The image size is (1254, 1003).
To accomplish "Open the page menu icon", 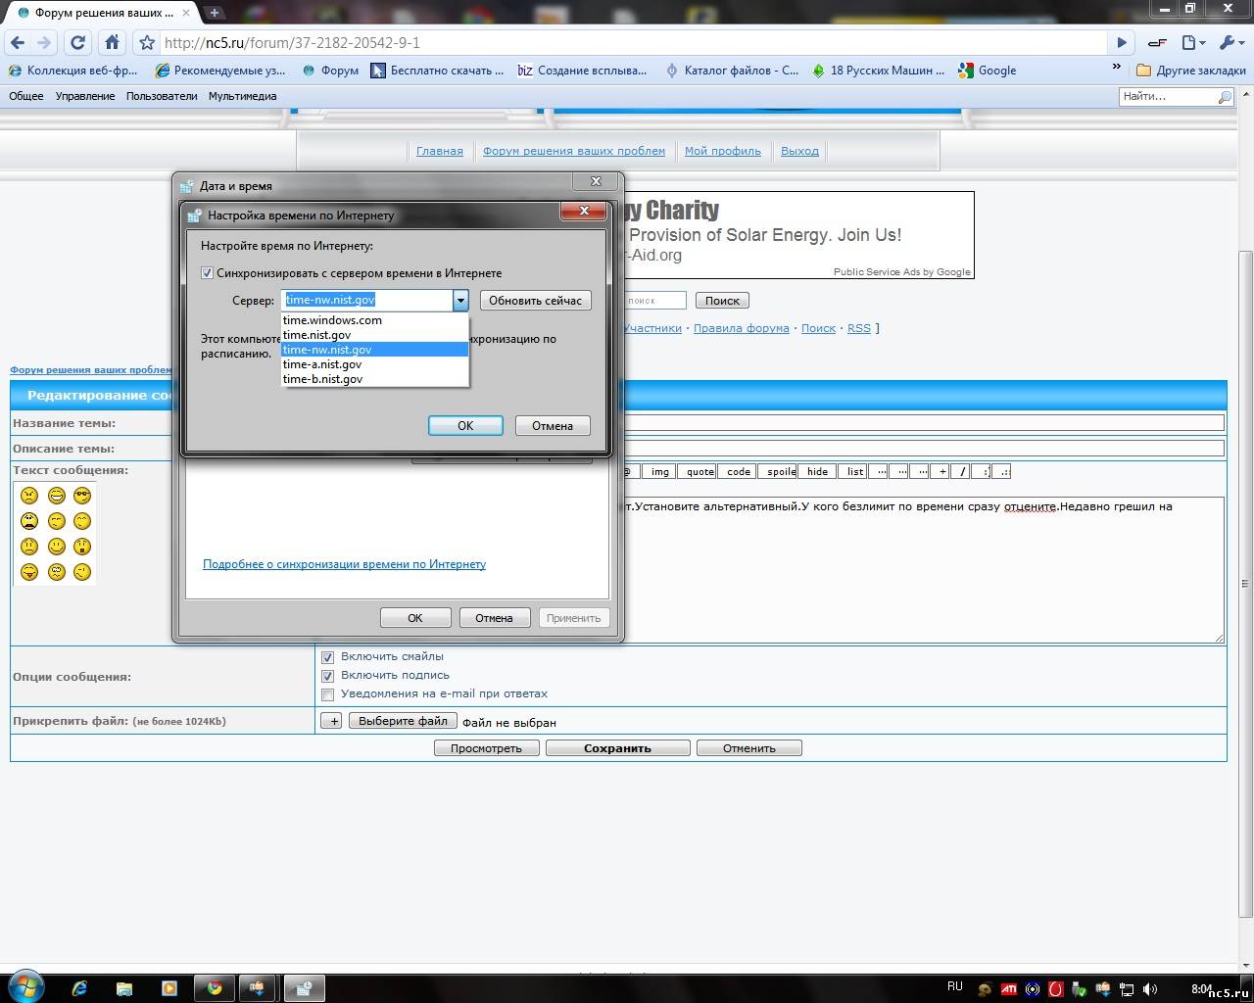I will click(x=1191, y=42).
